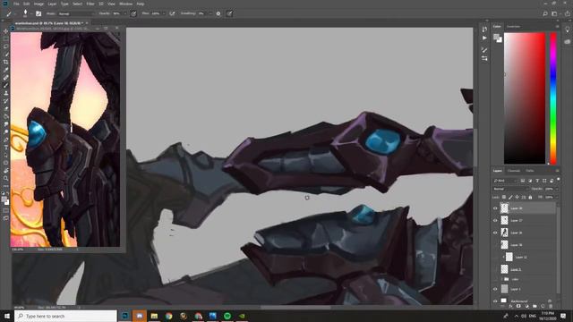Open Spotify from the Windows taskbar
Image resolution: width=573 pixels, height=322 pixels.
227,316
